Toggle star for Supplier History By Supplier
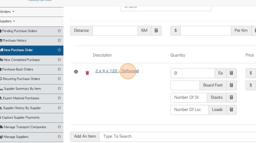The image size is (256, 143). click(x=59, y=108)
